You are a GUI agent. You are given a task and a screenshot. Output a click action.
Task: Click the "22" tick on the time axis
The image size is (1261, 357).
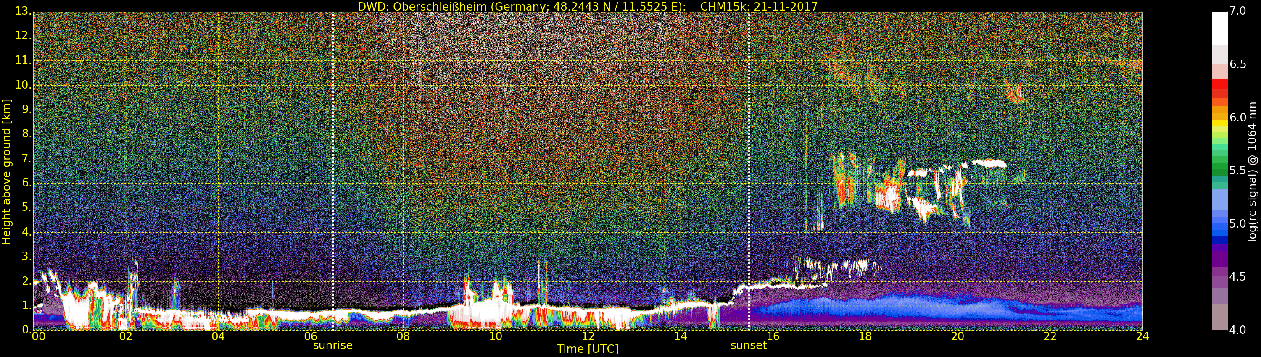coord(1050,336)
